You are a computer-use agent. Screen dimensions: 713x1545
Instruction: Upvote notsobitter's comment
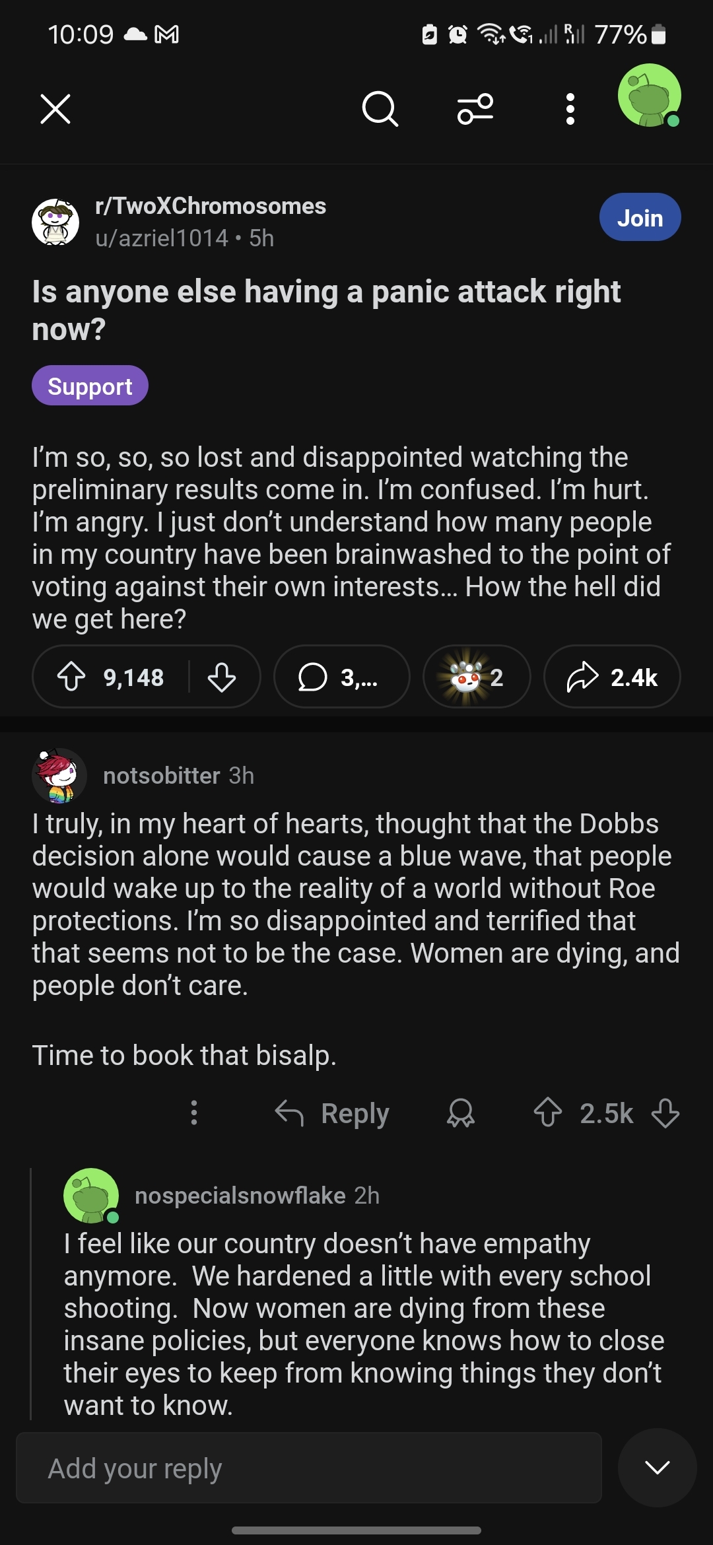click(547, 1113)
